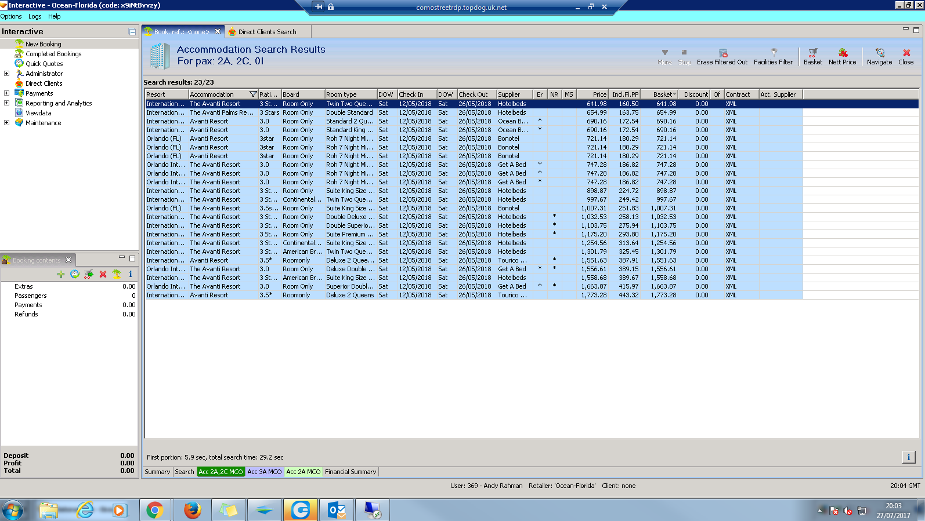The image size is (925, 521).
Task: Open Viewdata in the sidebar tree
Action: [x=38, y=113]
